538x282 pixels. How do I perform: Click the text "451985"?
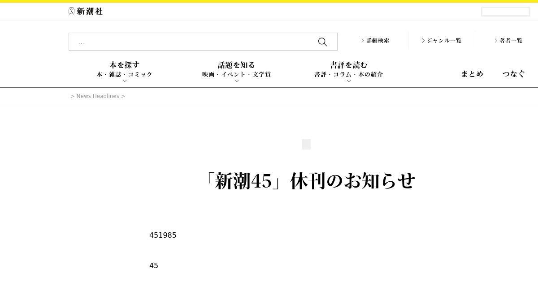point(163,235)
